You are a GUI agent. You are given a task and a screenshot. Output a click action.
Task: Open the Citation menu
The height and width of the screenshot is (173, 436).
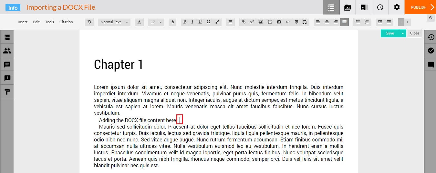pos(66,22)
